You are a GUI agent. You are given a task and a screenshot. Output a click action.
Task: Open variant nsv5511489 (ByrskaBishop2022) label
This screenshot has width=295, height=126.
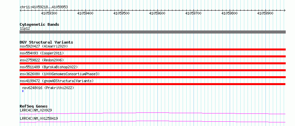[48, 67]
